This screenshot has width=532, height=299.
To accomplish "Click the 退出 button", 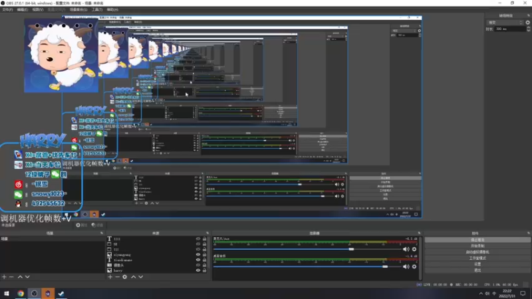I will (x=477, y=270).
